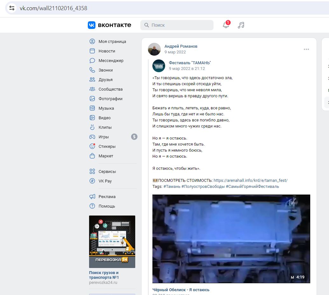Open the arenahall.info taman_fest link
329x295 pixels.
pyautogui.click(x=250, y=180)
